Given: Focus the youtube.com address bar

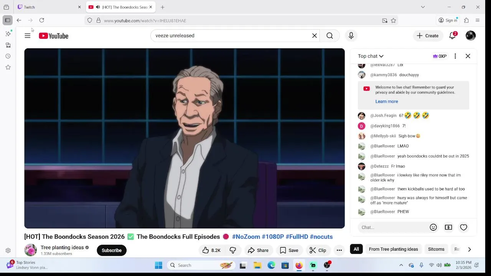Looking at the screenshot, I should coord(242,20).
